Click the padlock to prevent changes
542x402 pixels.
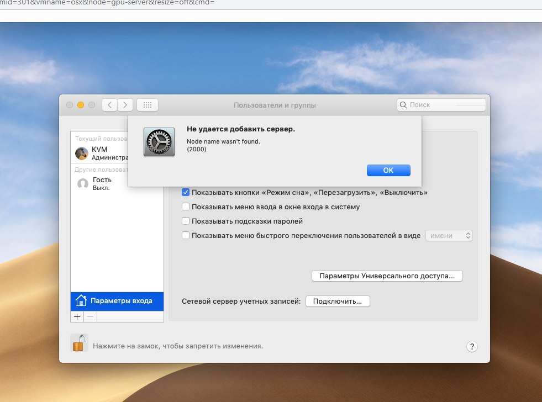click(x=79, y=343)
